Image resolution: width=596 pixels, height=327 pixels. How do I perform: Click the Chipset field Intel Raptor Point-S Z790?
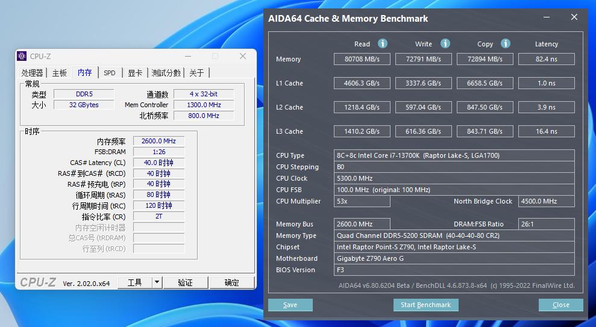click(x=454, y=247)
